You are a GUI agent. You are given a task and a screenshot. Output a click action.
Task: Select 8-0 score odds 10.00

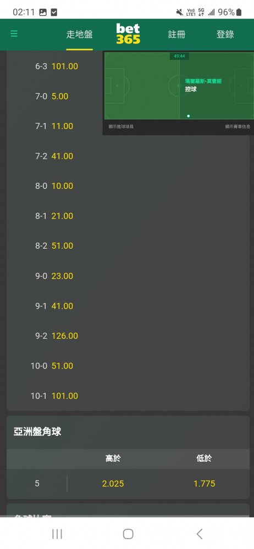pyautogui.click(x=53, y=186)
